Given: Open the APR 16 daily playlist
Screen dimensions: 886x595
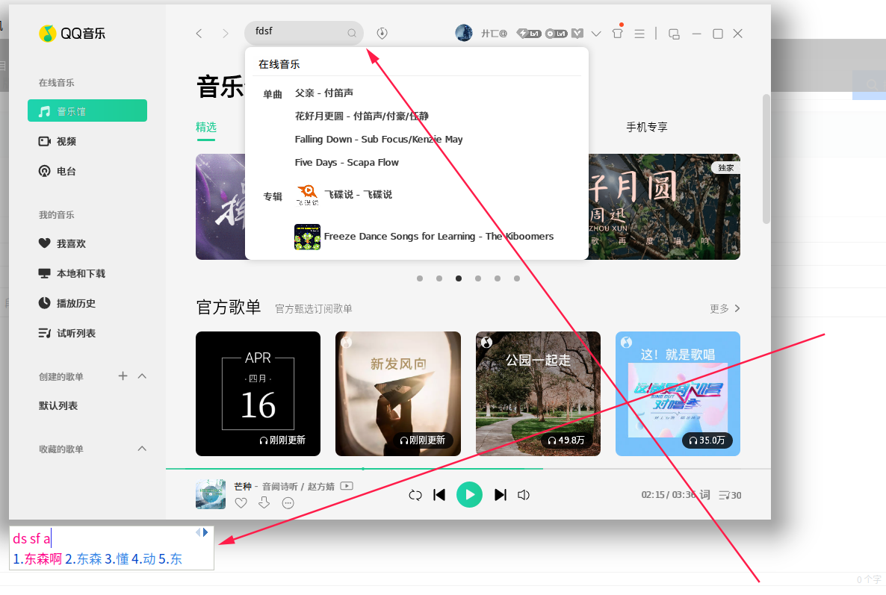Looking at the screenshot, I should click(258, 393).
